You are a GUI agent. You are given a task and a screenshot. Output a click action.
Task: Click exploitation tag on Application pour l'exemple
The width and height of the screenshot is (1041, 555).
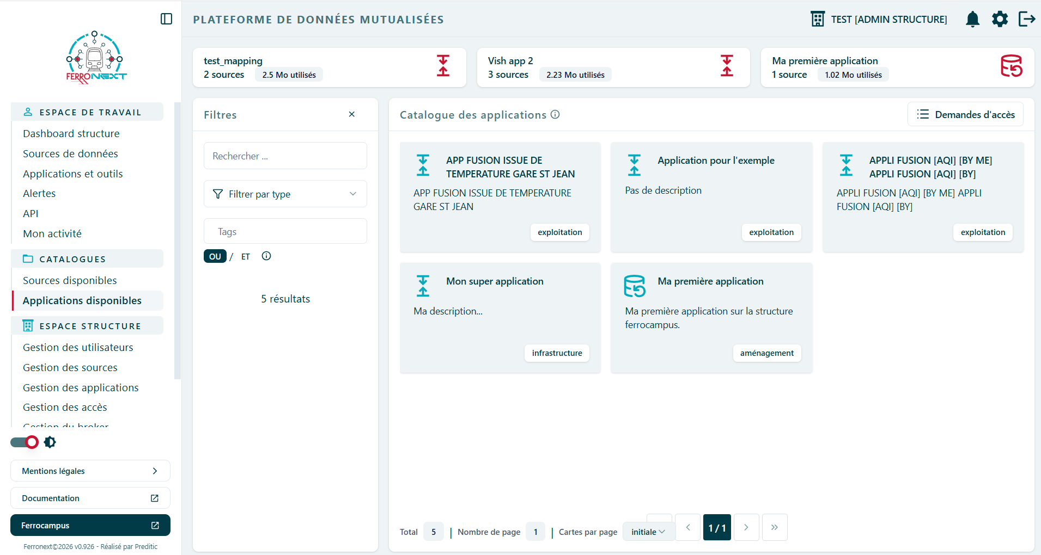(771, 232)
